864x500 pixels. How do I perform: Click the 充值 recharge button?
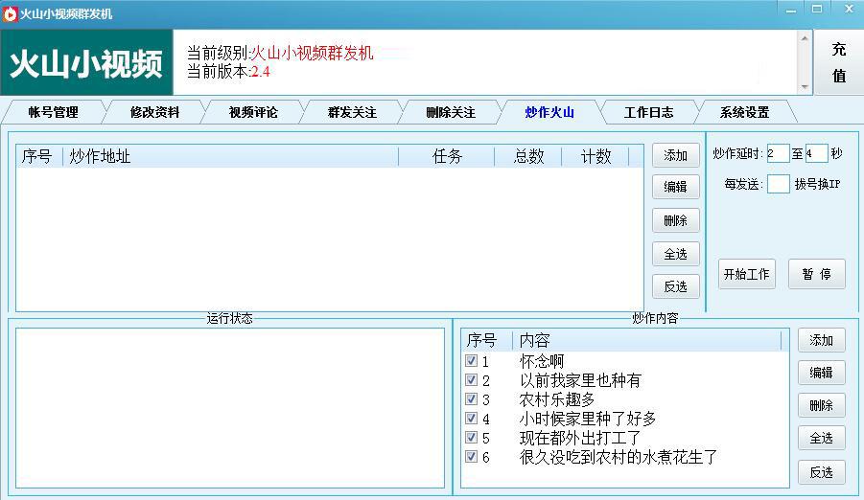click(x=839, y=62)
